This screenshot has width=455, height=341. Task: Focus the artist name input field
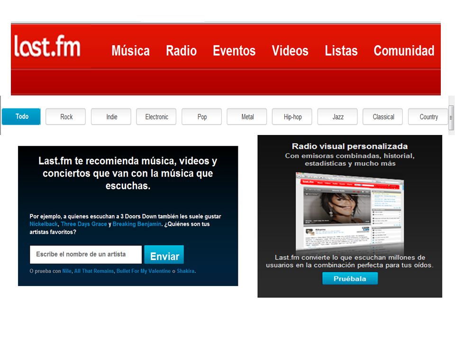86,255
